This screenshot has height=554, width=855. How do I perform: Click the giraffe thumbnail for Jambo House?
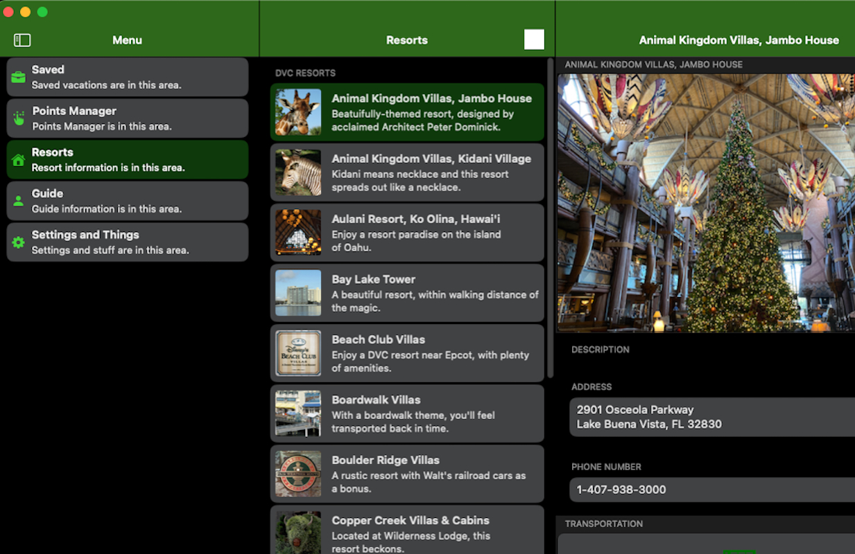(298, 112)
